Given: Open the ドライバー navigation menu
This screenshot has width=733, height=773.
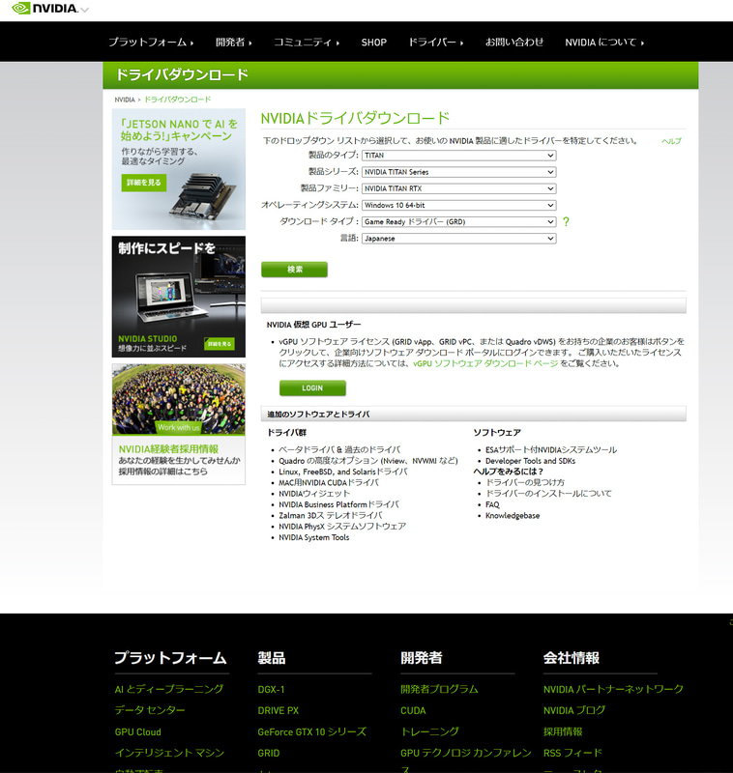Looking at the screenshot, I should (x=436, y=43).
